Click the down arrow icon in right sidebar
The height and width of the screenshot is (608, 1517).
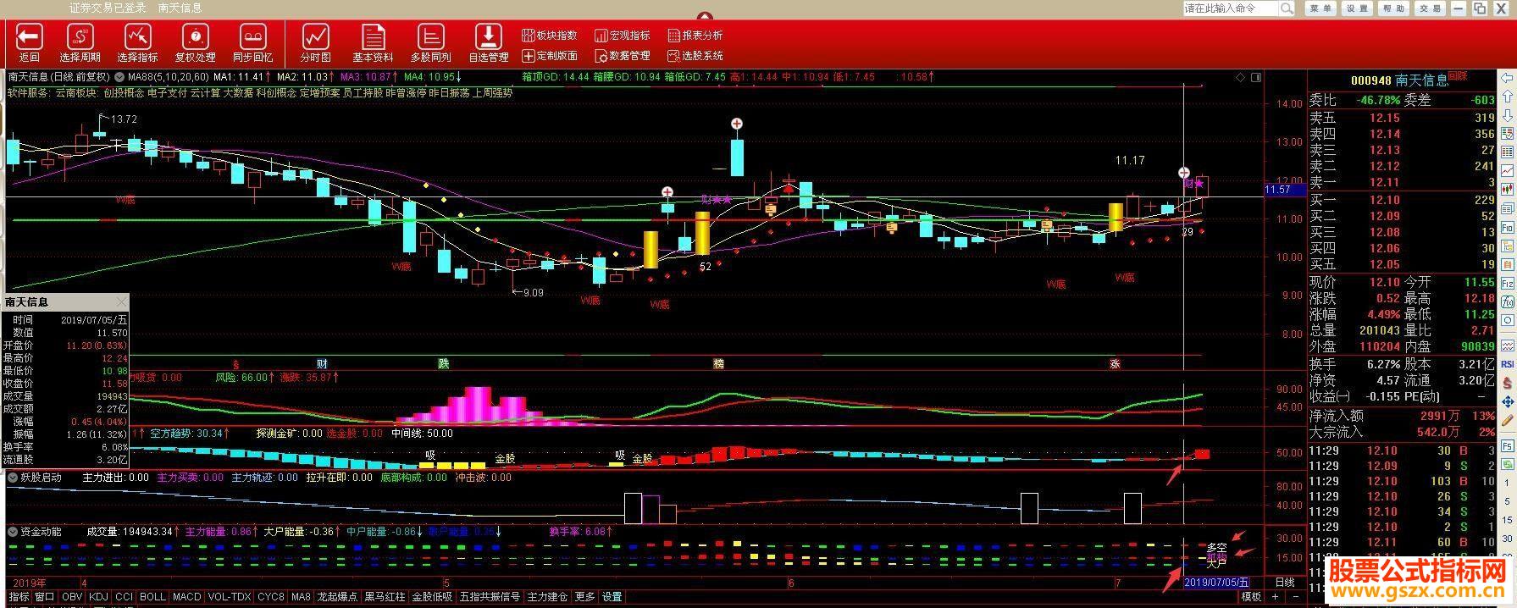1508,116
